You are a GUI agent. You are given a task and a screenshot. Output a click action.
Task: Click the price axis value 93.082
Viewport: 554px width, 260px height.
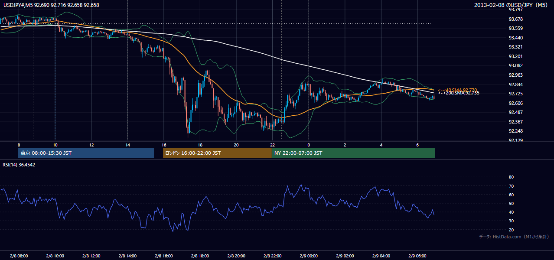515,65
